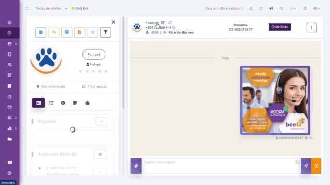The height and width of the screenshot is (185, 330).
Task: Open protocol 4893 link
Action: click(155, 32)
